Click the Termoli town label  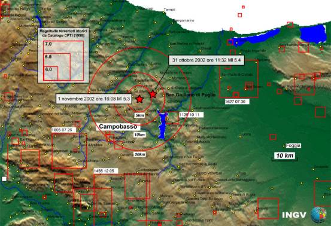tap(169, 10)
